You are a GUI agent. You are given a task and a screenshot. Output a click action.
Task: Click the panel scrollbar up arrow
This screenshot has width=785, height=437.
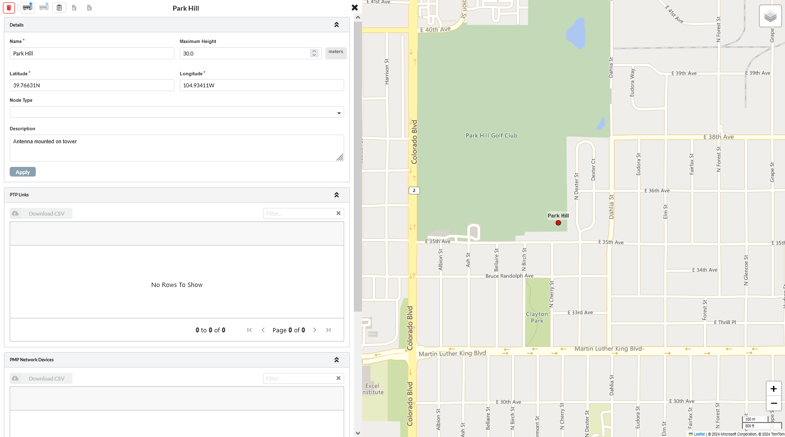[358, 17]
